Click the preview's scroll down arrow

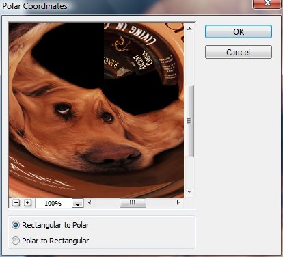189,192
